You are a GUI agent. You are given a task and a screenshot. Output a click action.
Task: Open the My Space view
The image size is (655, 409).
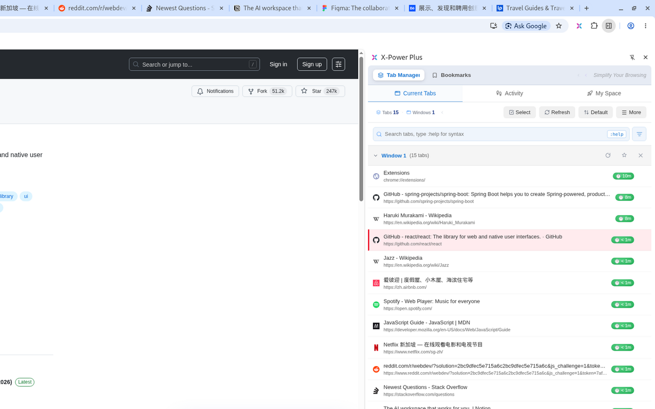click(x=604, y=93)
